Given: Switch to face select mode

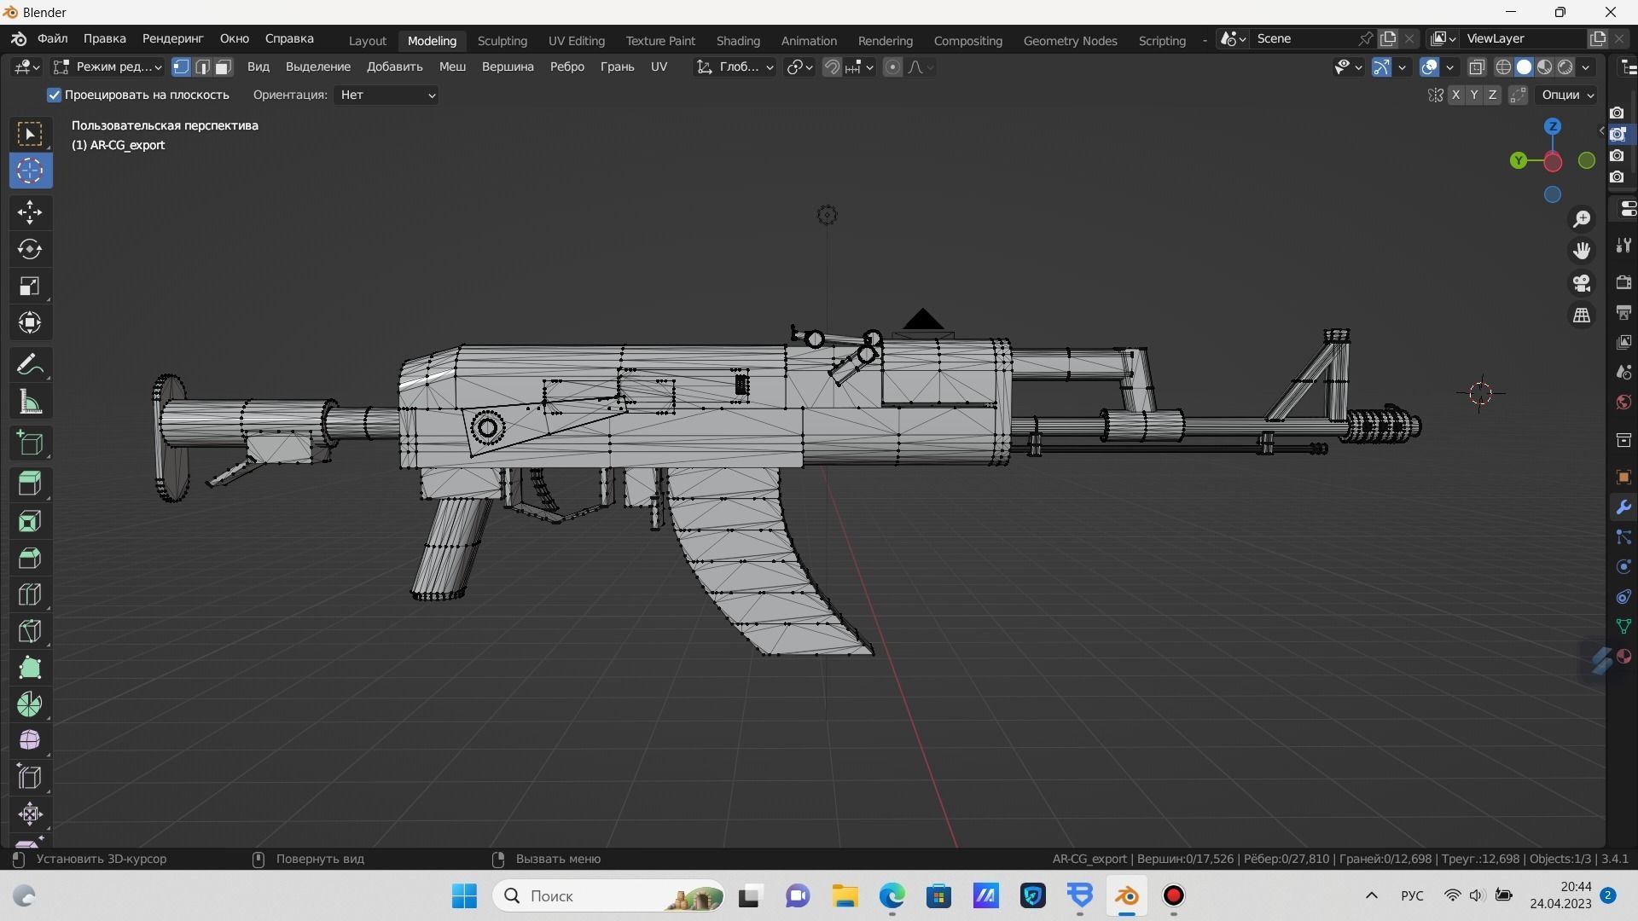Looking at the screenshot, I should pos(224,67).
